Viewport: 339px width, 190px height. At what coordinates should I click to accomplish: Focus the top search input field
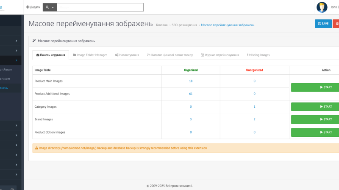100,7
